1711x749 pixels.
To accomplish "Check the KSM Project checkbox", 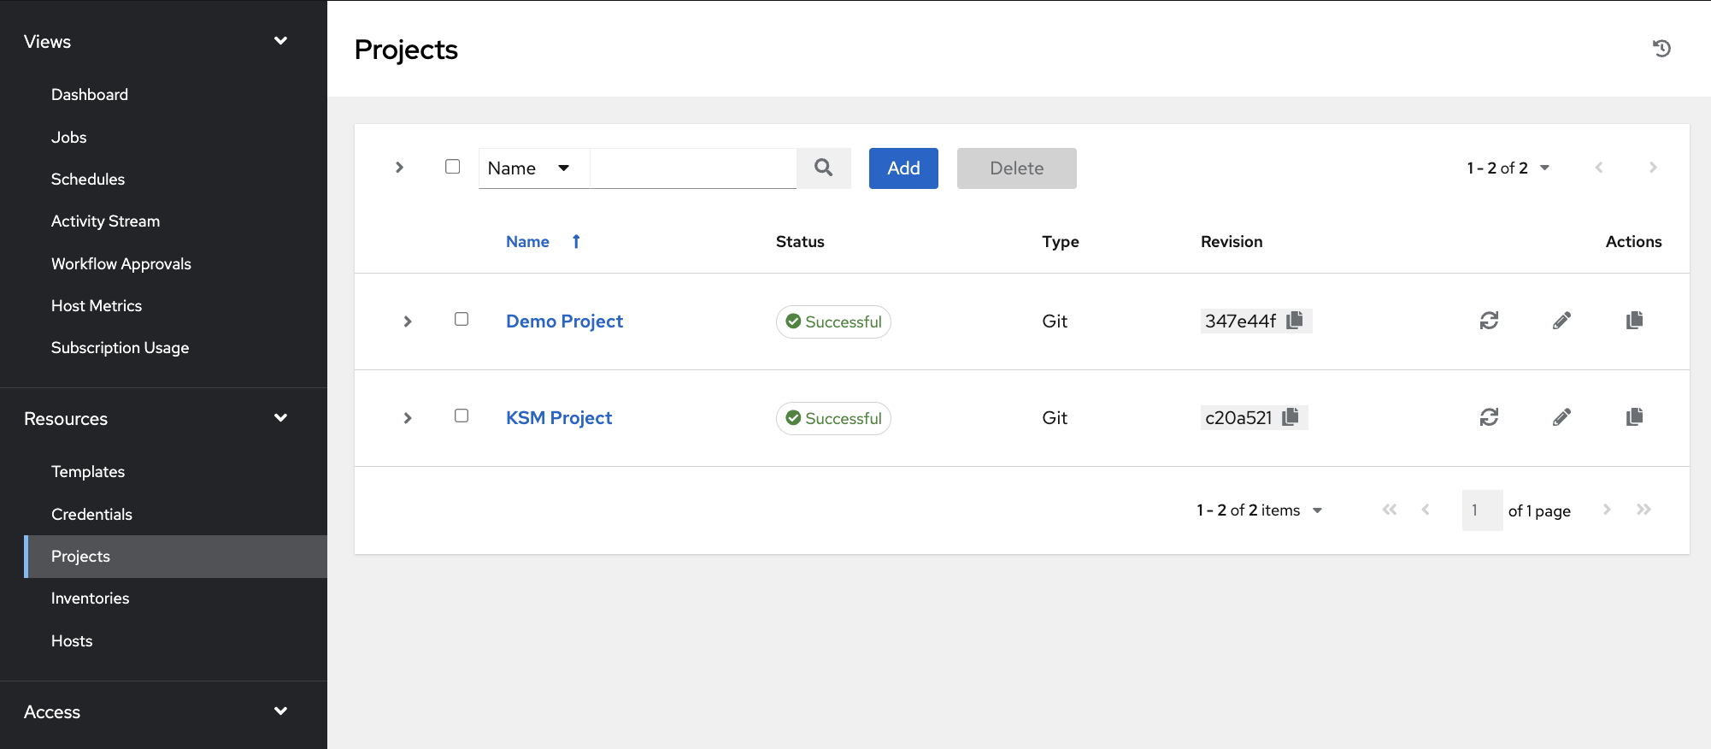I will [462, 416].
